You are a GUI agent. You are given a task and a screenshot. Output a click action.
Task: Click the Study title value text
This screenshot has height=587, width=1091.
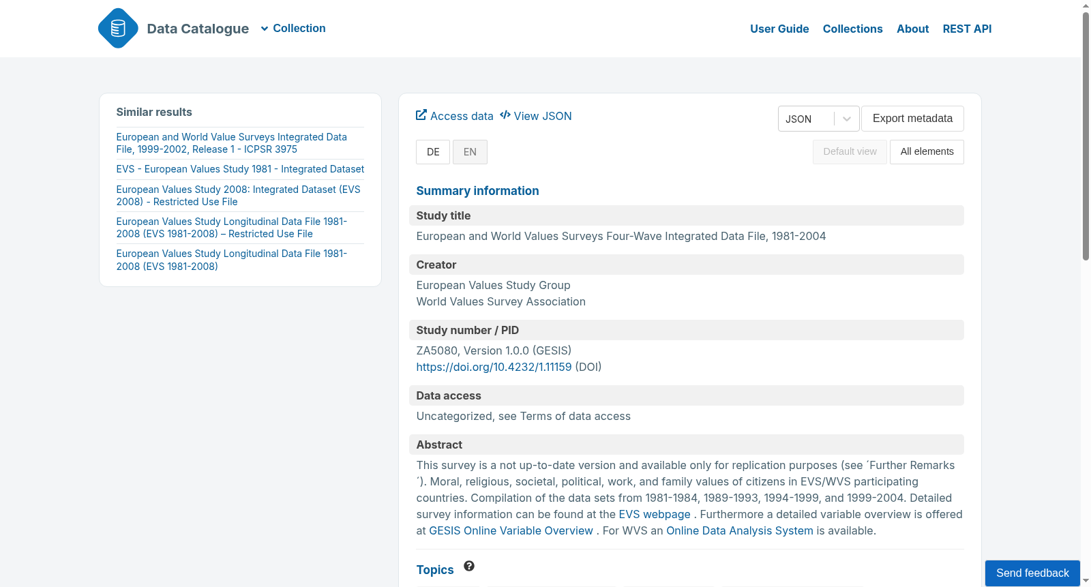[x=621, y=236]
